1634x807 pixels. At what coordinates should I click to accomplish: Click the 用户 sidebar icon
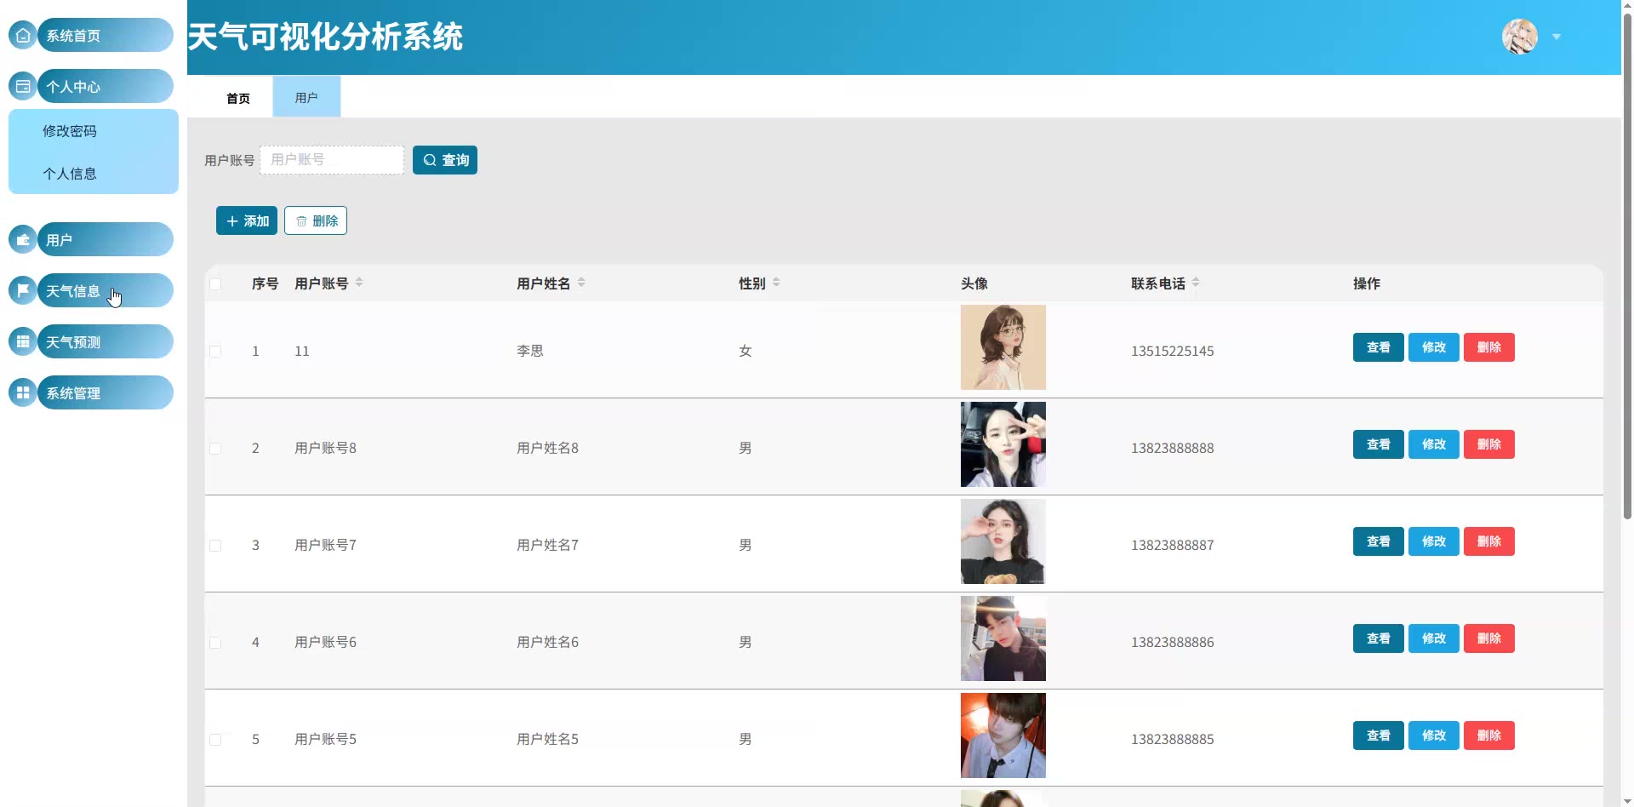tap(23, 240)
